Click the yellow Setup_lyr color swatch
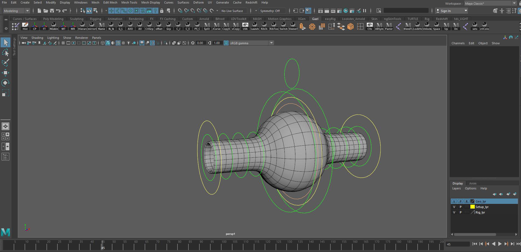The width and height of the screenshot is (521, 252). 472,207
